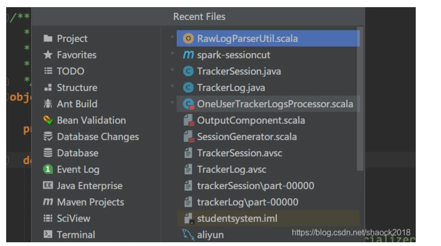Click the OneUserTrackerLogsProcessor file icon
Viewport: 441px width, 246px height.
189,104
